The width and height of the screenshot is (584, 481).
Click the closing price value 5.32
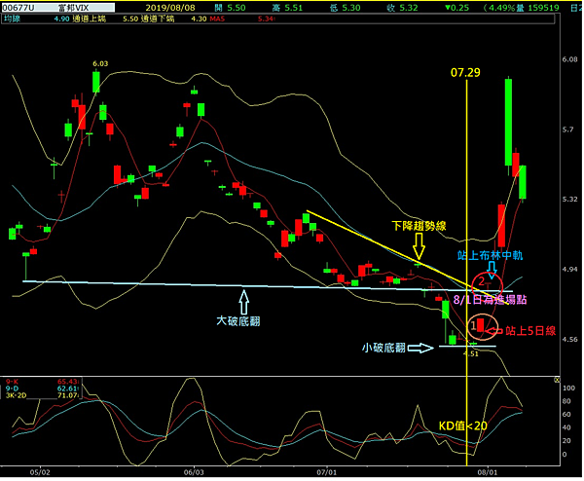tap(408, 8)
